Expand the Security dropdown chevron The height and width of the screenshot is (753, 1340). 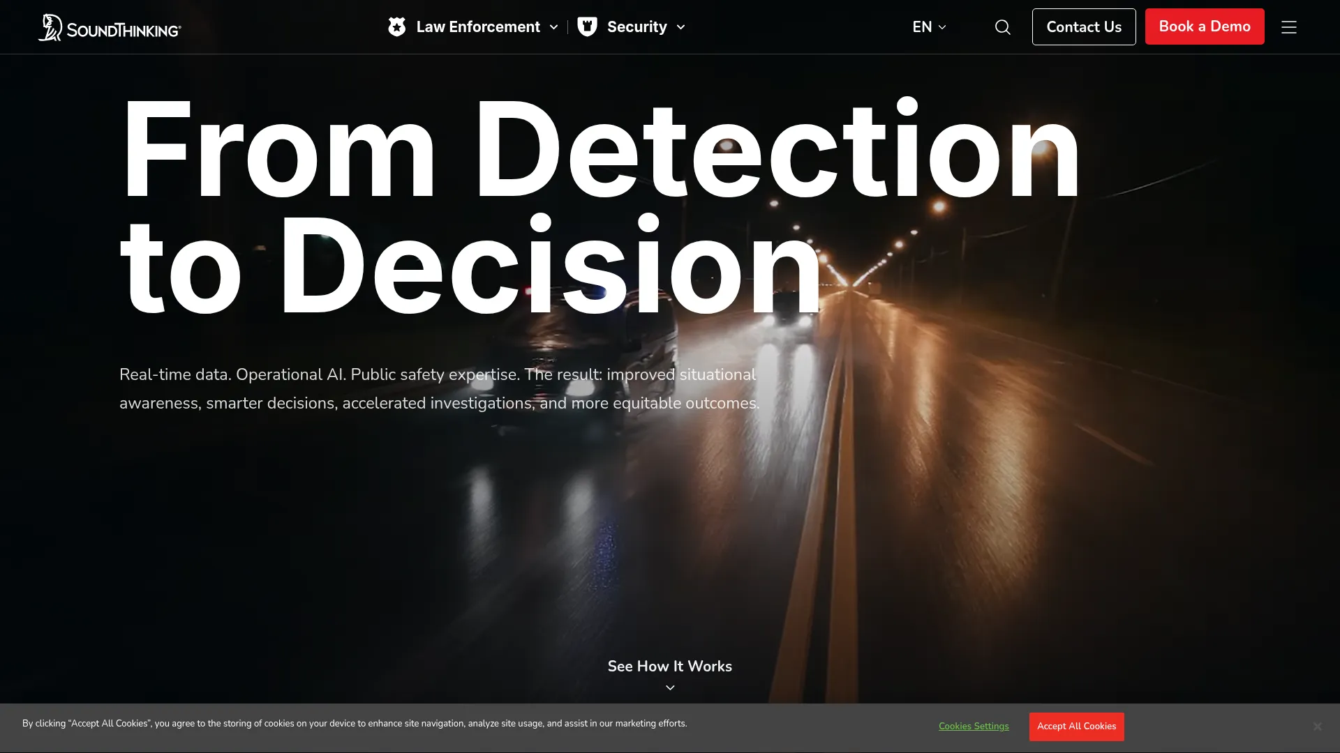681,27
